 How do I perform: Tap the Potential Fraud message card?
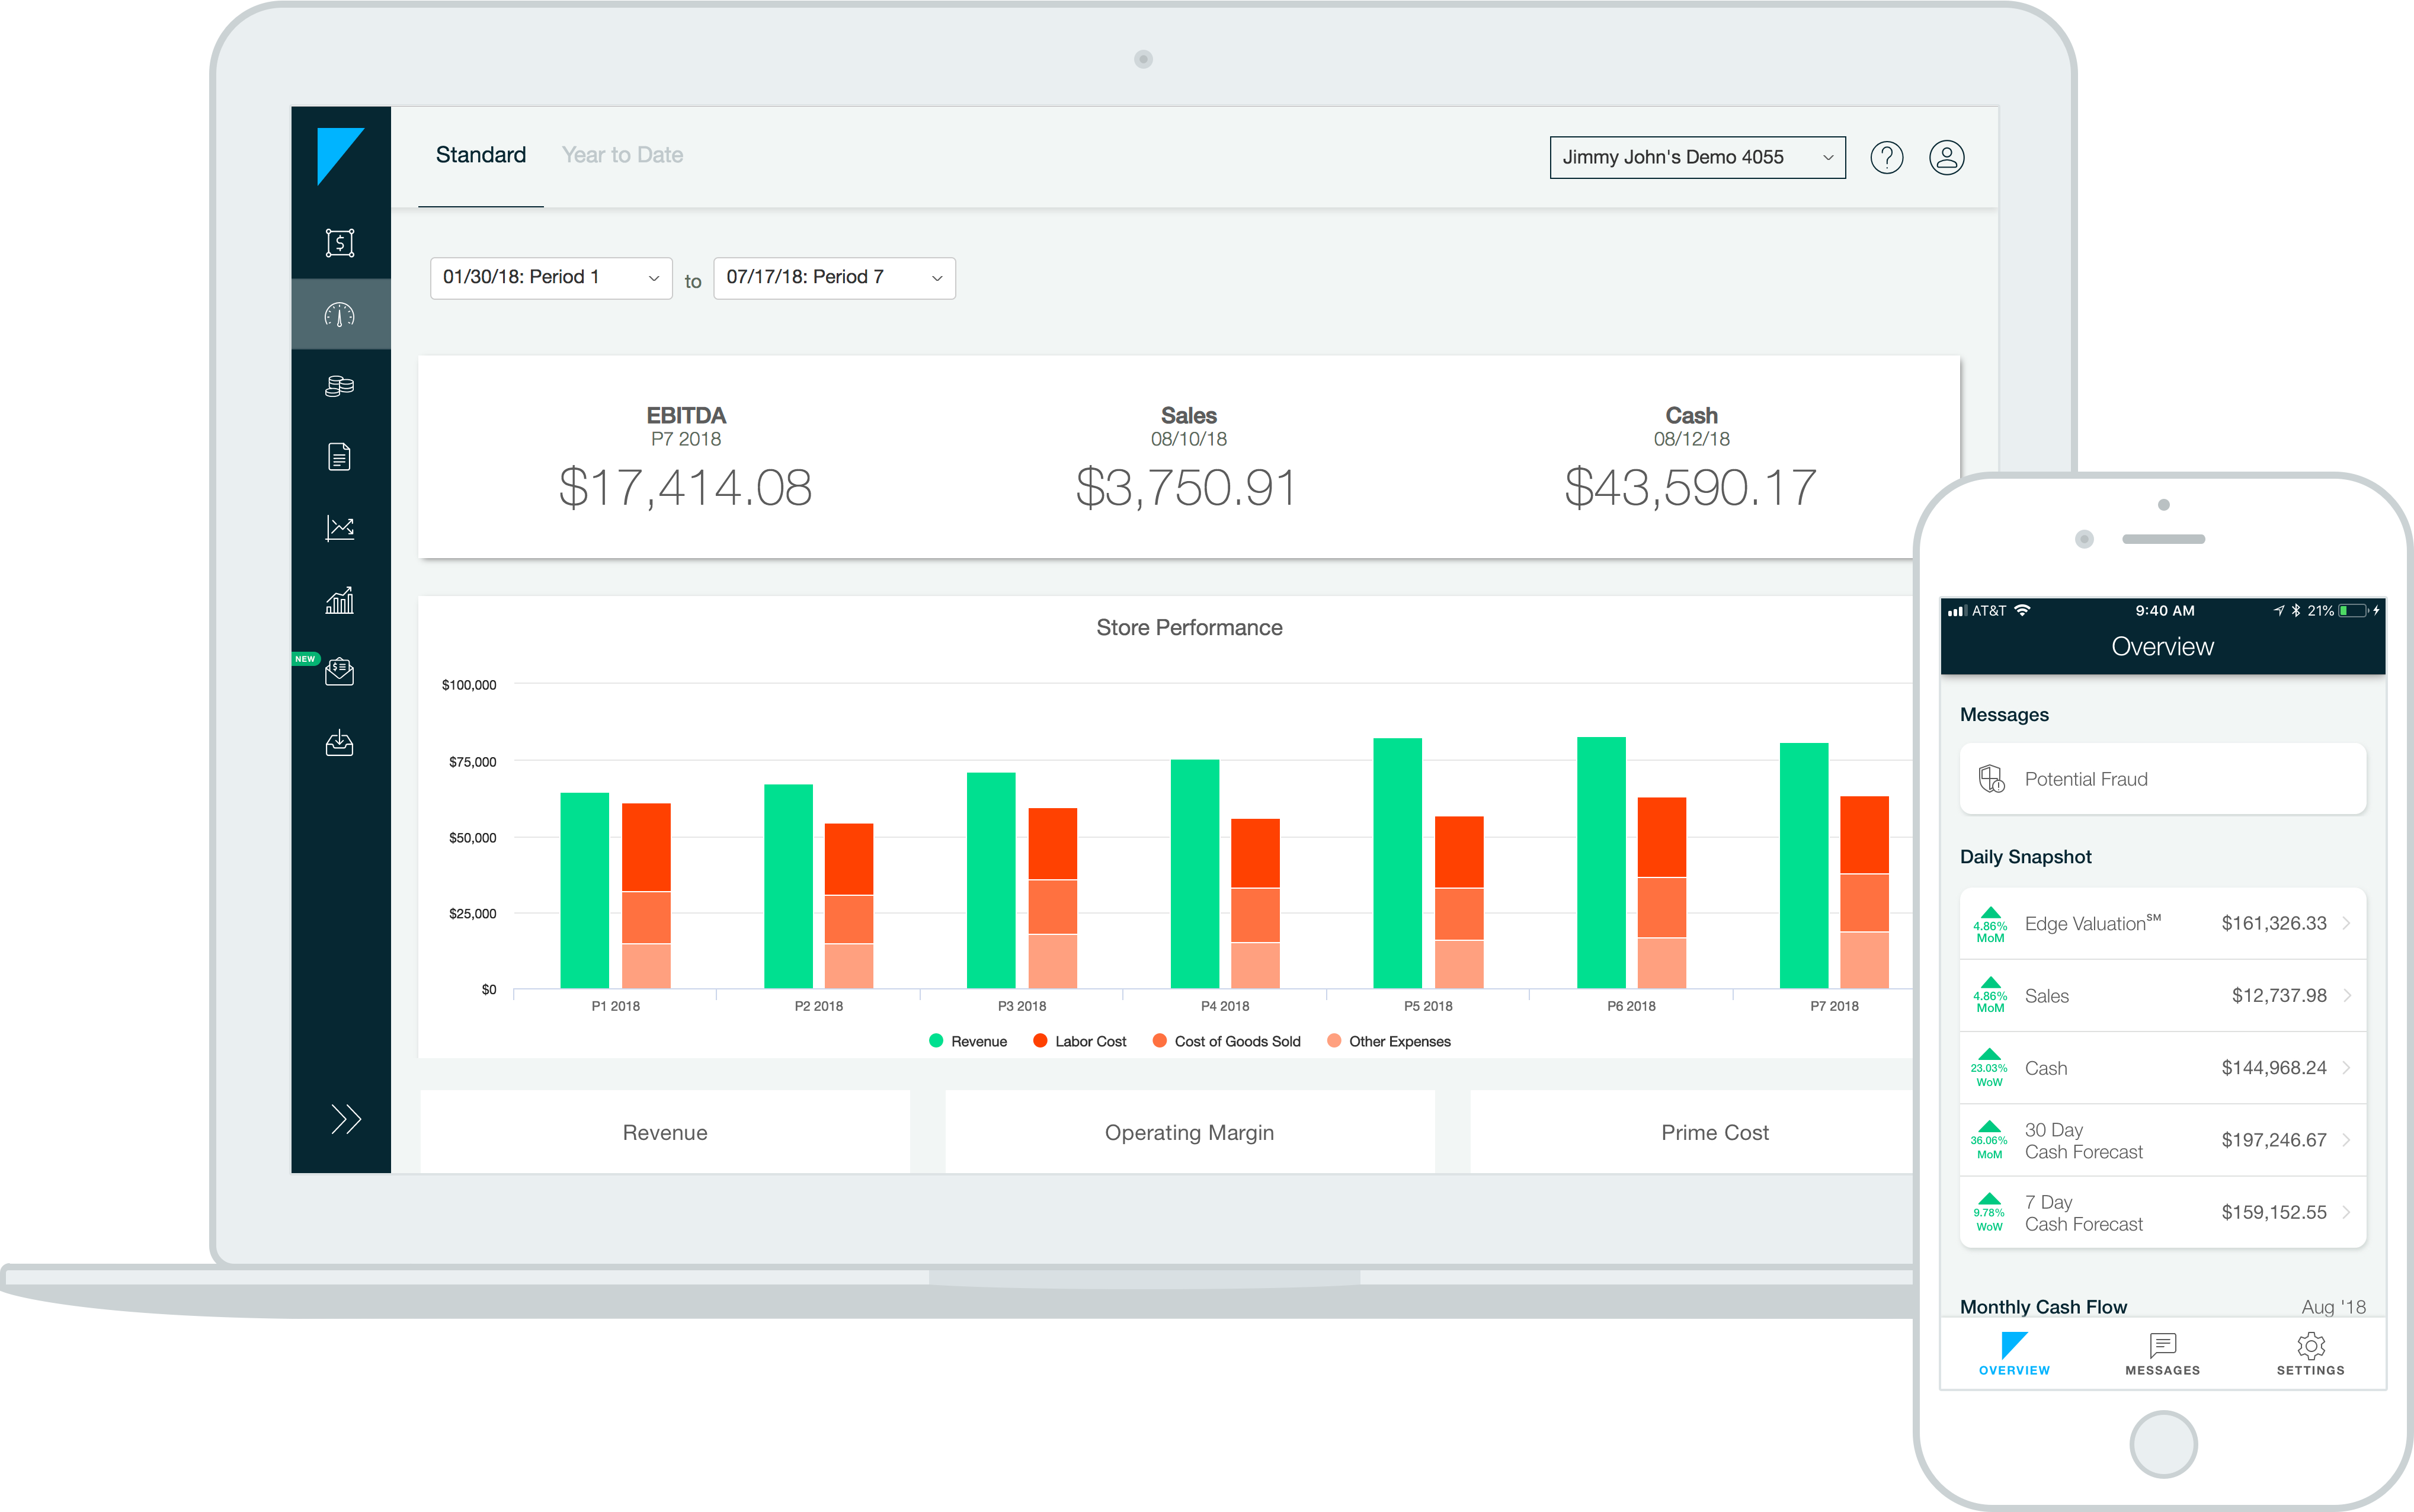click(x=2162, y=779)
